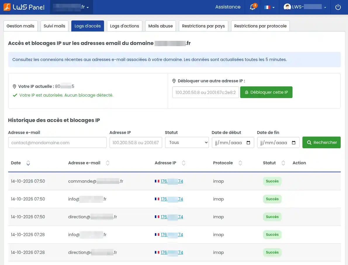Click imap protocol in commande@ row

click(218, 181)
